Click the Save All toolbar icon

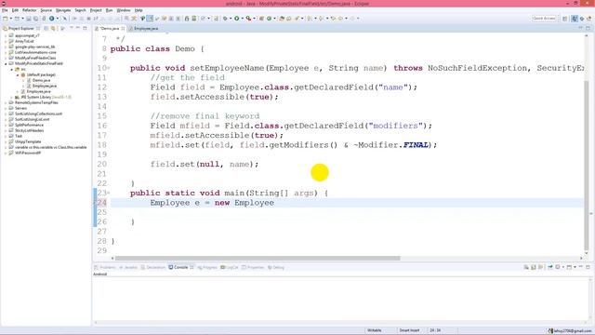pyautogui.click(x=35, y=19)
